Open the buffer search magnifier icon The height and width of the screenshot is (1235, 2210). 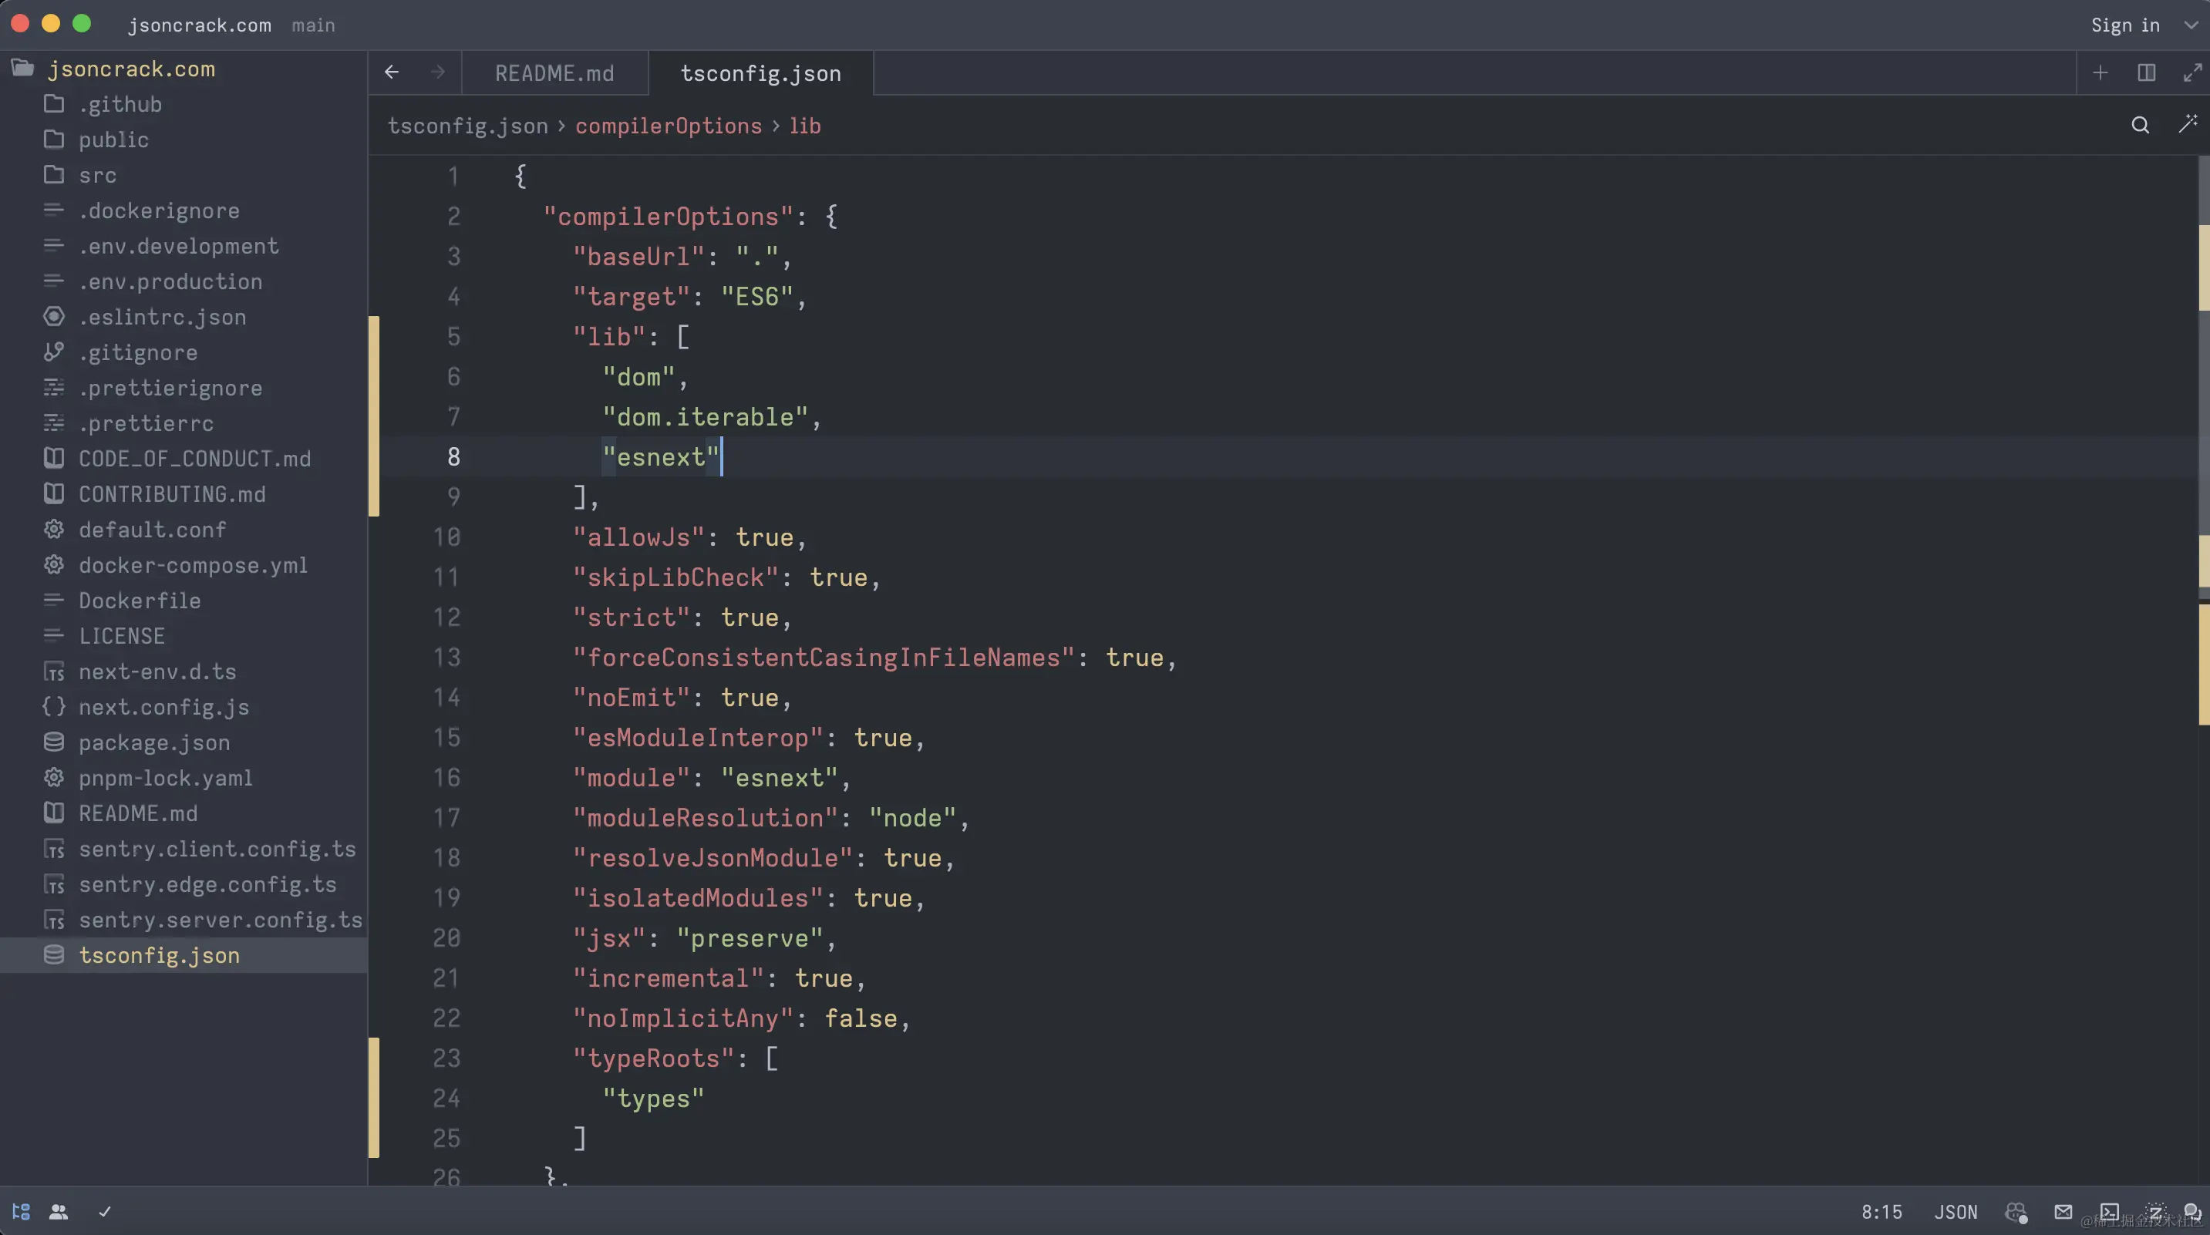(2140, 125)
